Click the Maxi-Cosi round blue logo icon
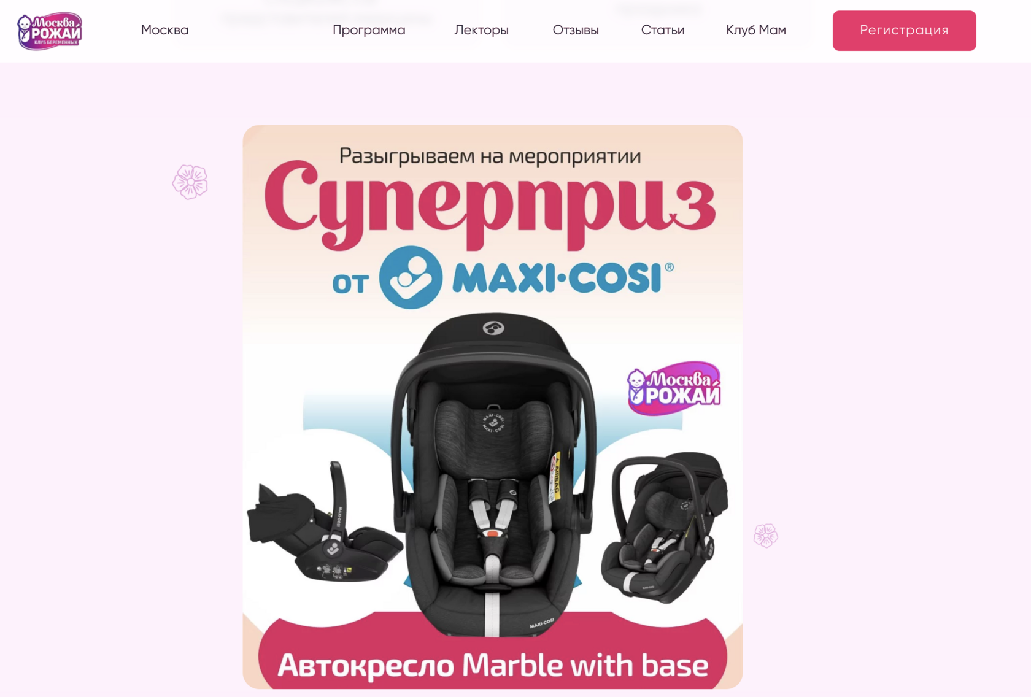This screenshot has width=1031, height=697. [411, 277]
